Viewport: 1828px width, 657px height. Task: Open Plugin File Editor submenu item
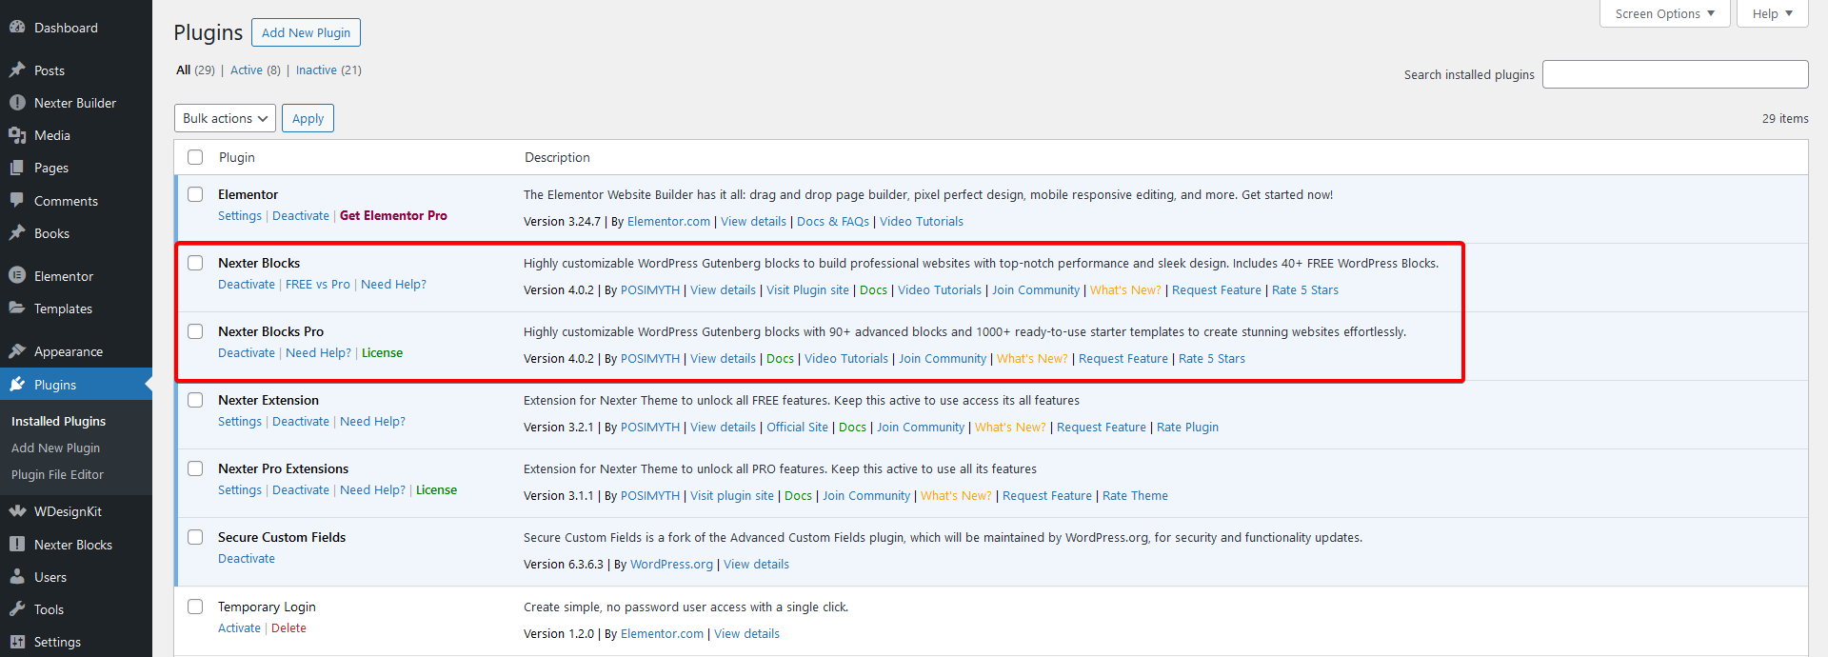point(57,474)
